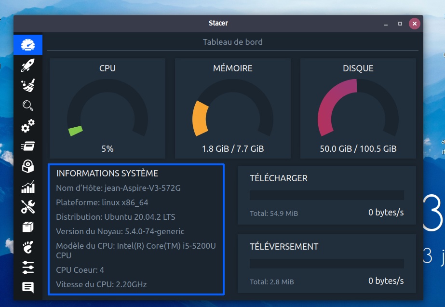Open System Cleaner with the broom icon

coord(28,85)
